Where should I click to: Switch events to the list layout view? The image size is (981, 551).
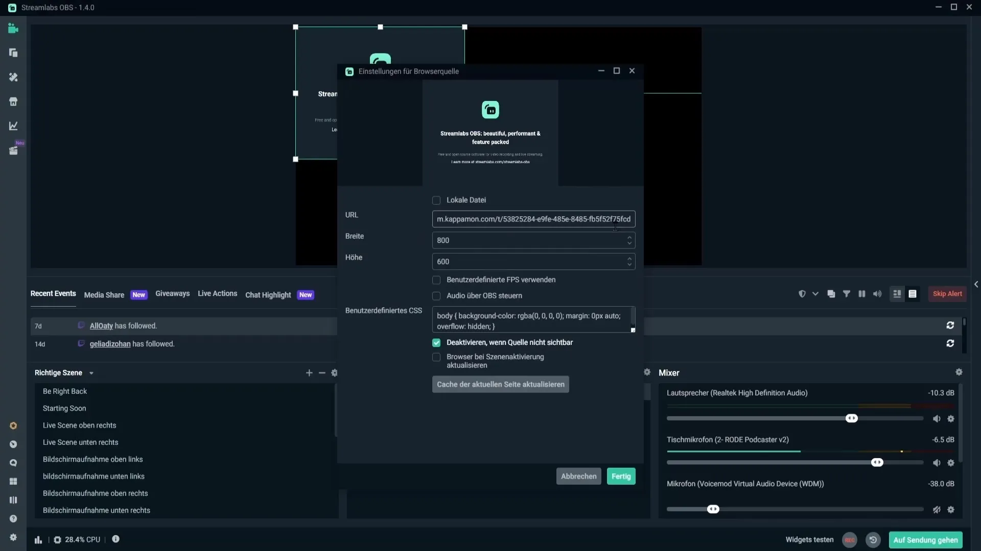[913, 294]
